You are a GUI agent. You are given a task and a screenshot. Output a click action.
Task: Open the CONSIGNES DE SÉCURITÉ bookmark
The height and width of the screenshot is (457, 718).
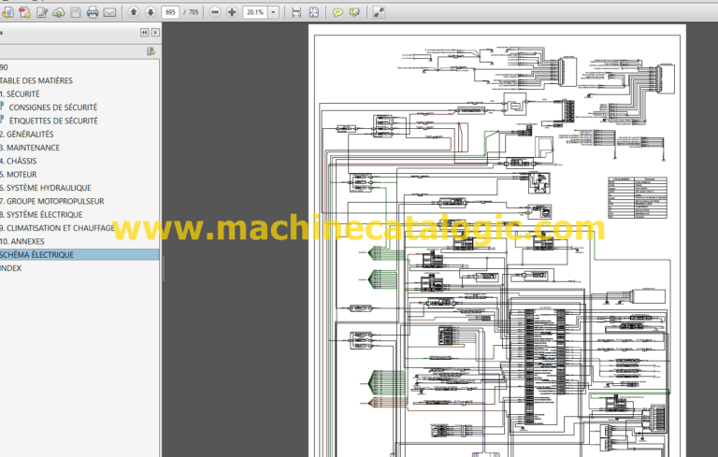[53, 107]
